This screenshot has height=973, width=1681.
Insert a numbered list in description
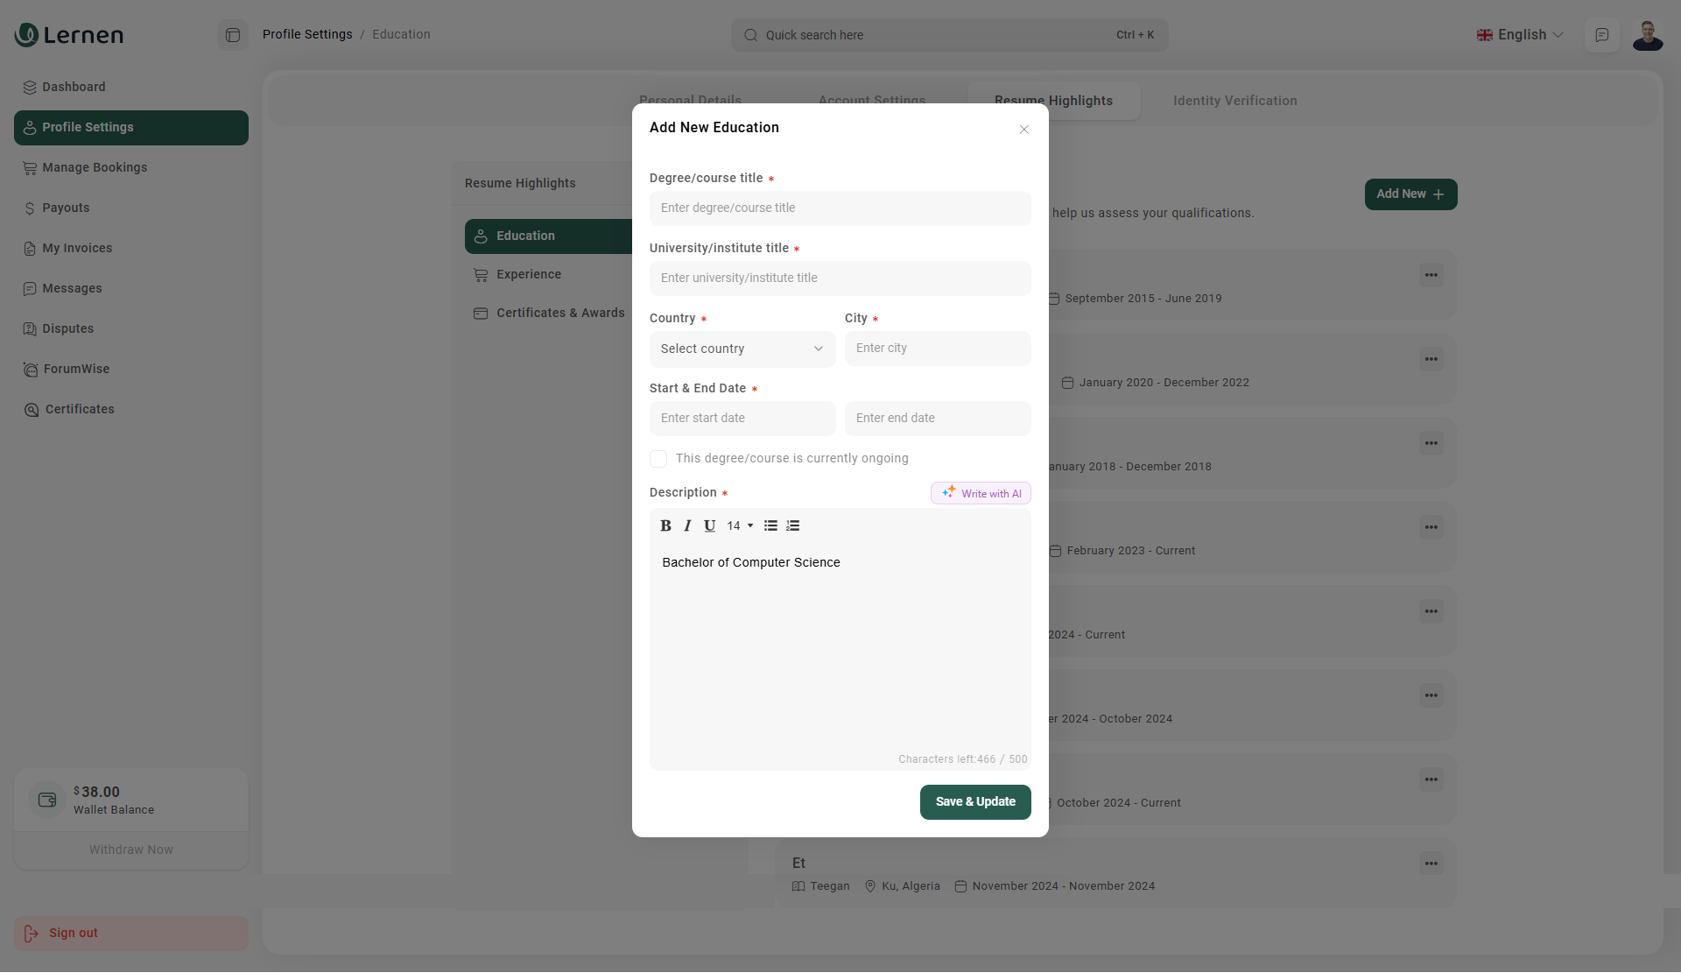pyautogui.click(x=793, y=525)
